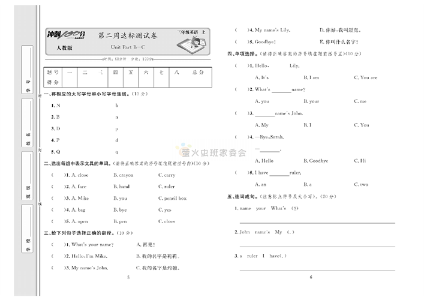
Task: Click translation 'B. 我的名字是莉莉.'
Action: click(158, 256)
